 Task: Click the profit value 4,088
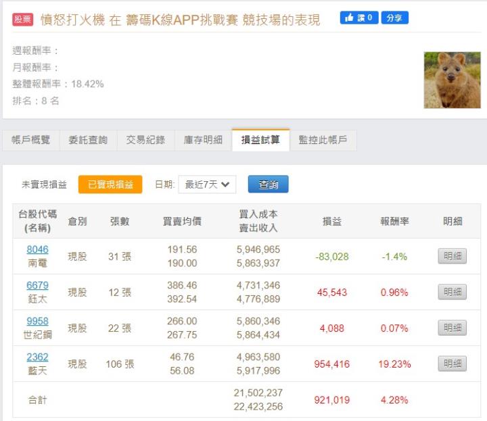click(x=331, y=328)
